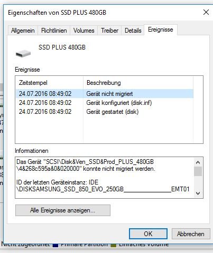Image resolution: width=213 pixels, height=253 pixels.
Task: Click the up arrow of Informationen scrollbar
Action: click(198, 162)
